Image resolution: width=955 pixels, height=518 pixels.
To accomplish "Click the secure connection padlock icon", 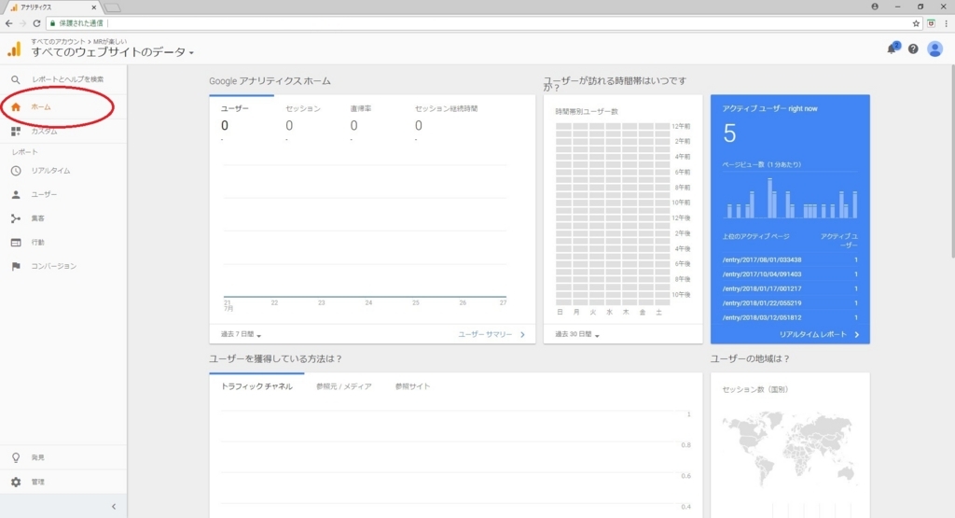I will click(52, 23).
